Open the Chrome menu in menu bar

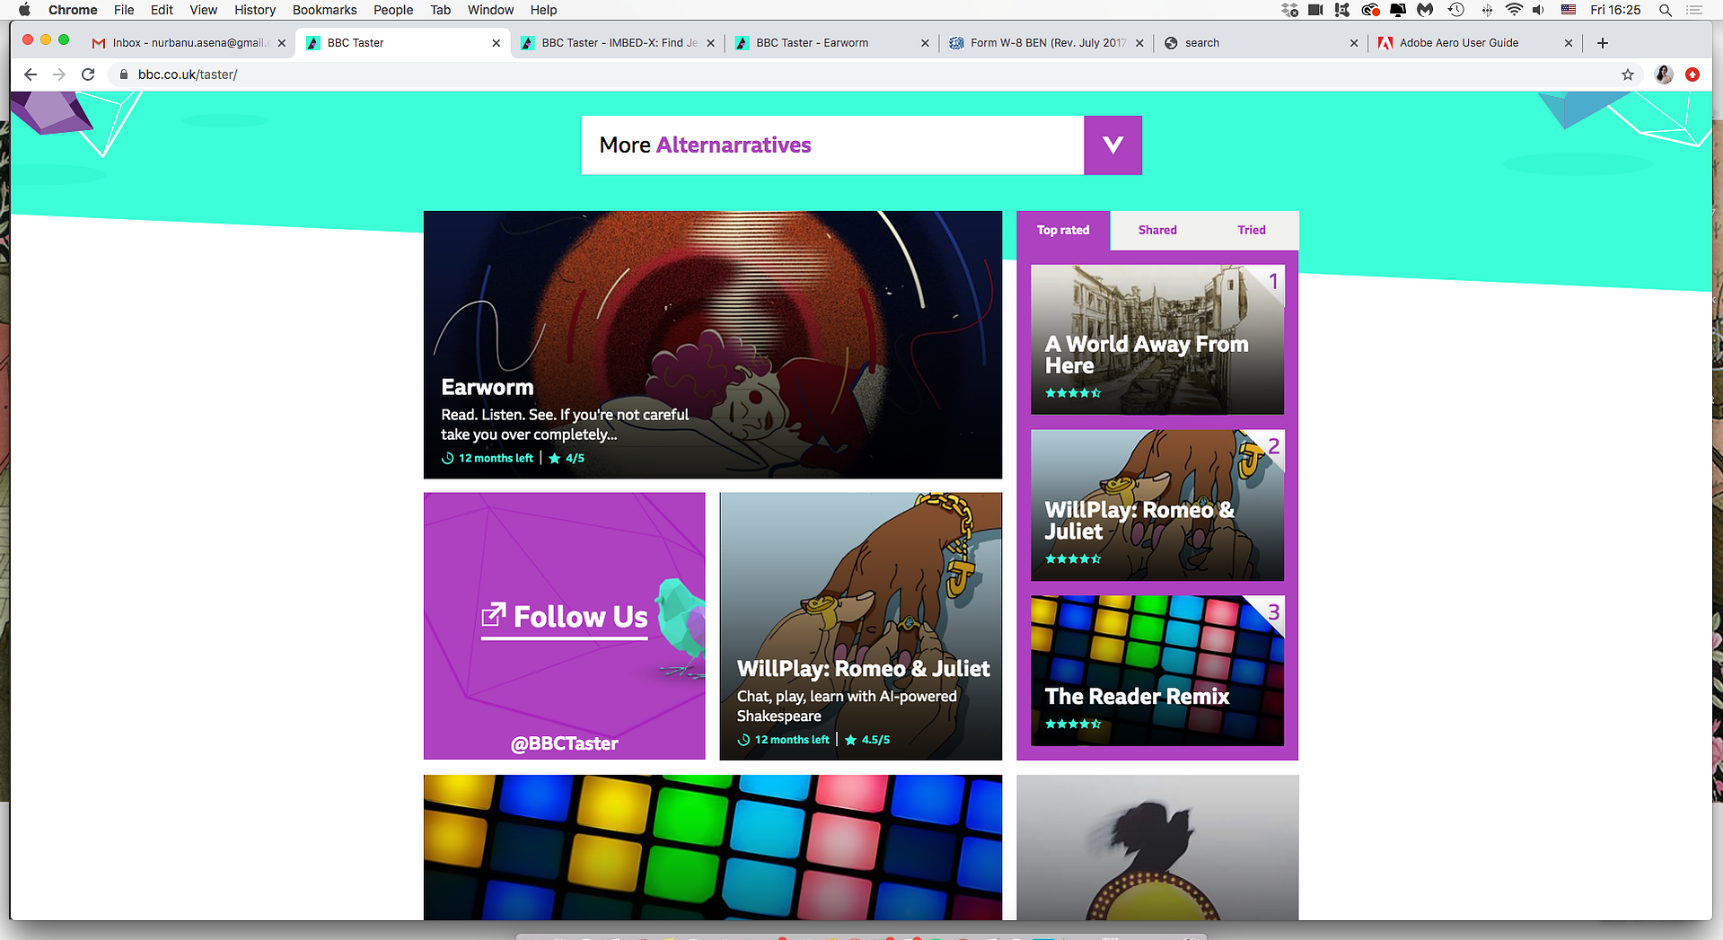73,10
